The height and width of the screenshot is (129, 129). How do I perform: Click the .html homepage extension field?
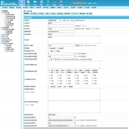[x=61, y=45]
